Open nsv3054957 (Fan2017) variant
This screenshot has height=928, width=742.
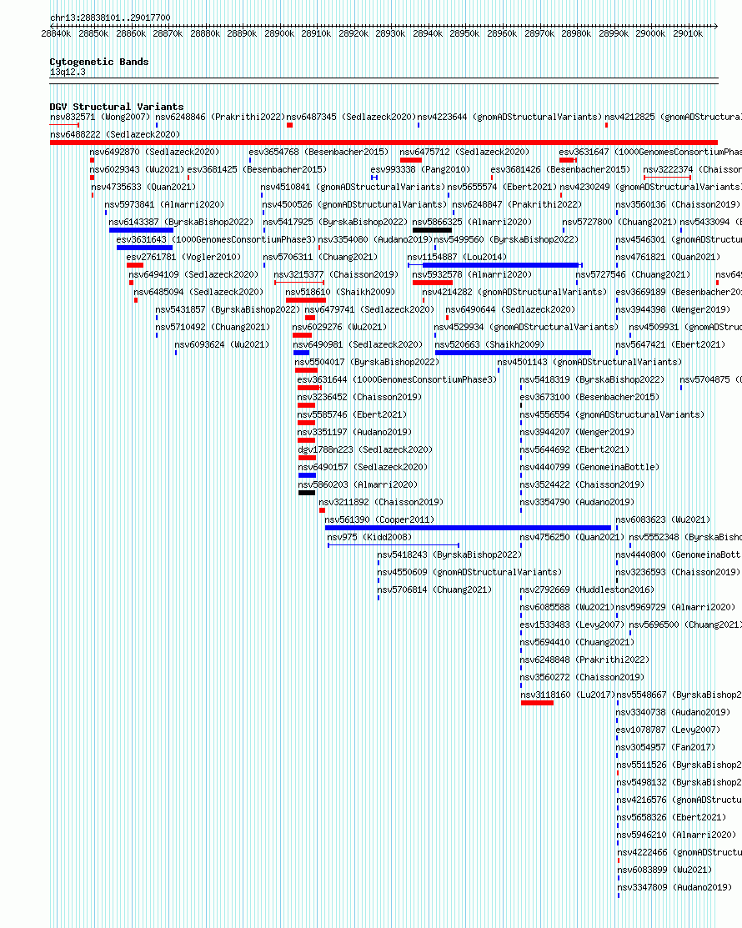click(x=665, y=748)
